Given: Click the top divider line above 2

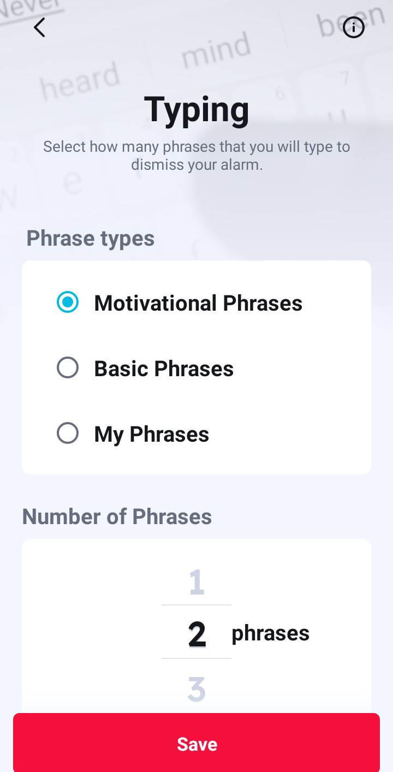Looking at the screenshot, I should (x=196, y=605).
